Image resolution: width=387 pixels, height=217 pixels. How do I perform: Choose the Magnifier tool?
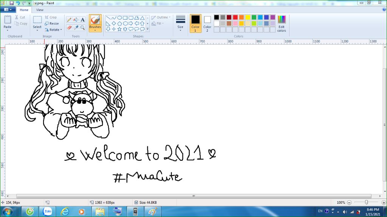click(x=83, y=28)
